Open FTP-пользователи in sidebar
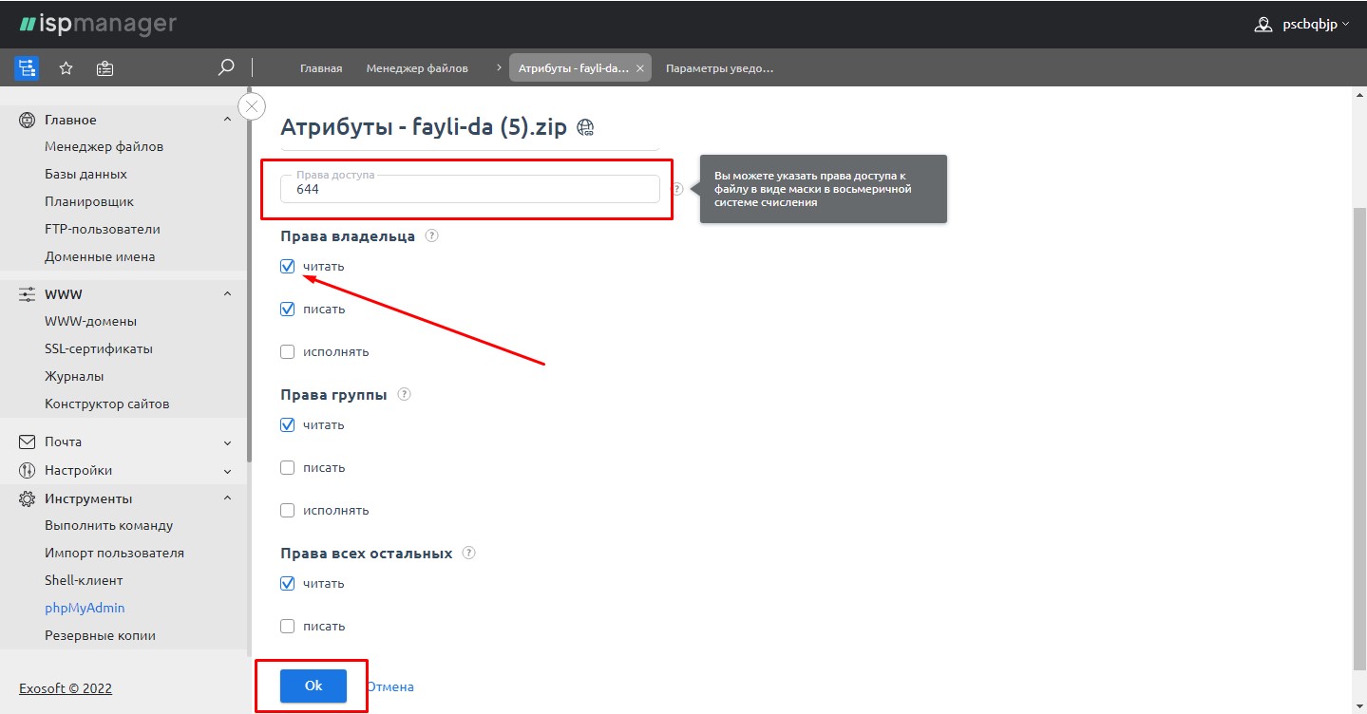Viewport: 1367px width, 714px height. click(x=103, y=230)
